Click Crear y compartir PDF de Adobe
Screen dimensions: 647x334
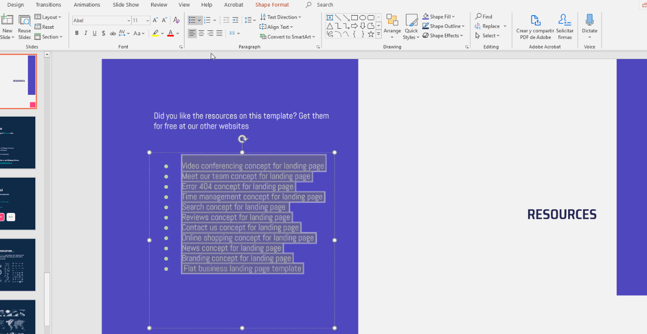pyautogui.click(x=535, y=27)
